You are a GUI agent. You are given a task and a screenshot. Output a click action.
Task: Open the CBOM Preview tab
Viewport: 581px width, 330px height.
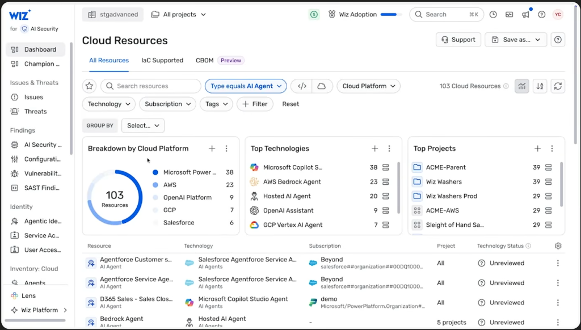pos(218,60)
